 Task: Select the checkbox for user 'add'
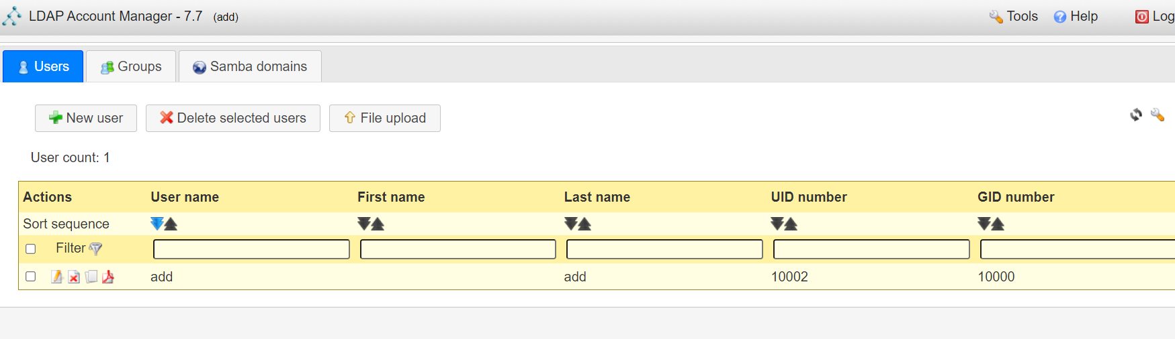coord(30,276)
